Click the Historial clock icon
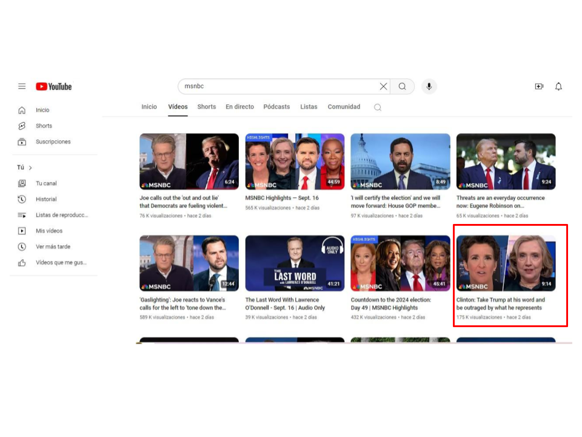 coord(22,199)
